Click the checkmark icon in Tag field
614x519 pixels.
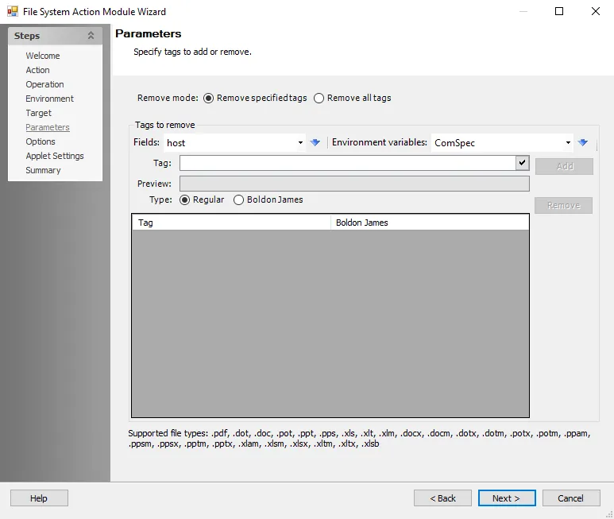pos(523,163)
